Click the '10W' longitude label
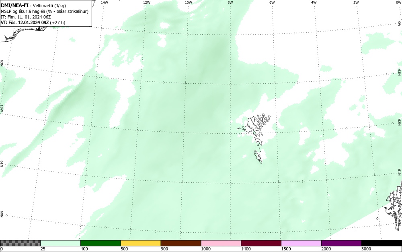The image size is (402, 252). pyautogui.click(x=189, y=2)
